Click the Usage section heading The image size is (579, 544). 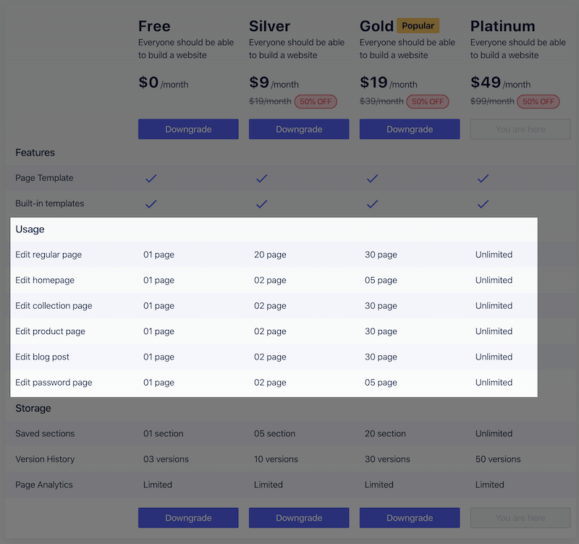(30, 229)
